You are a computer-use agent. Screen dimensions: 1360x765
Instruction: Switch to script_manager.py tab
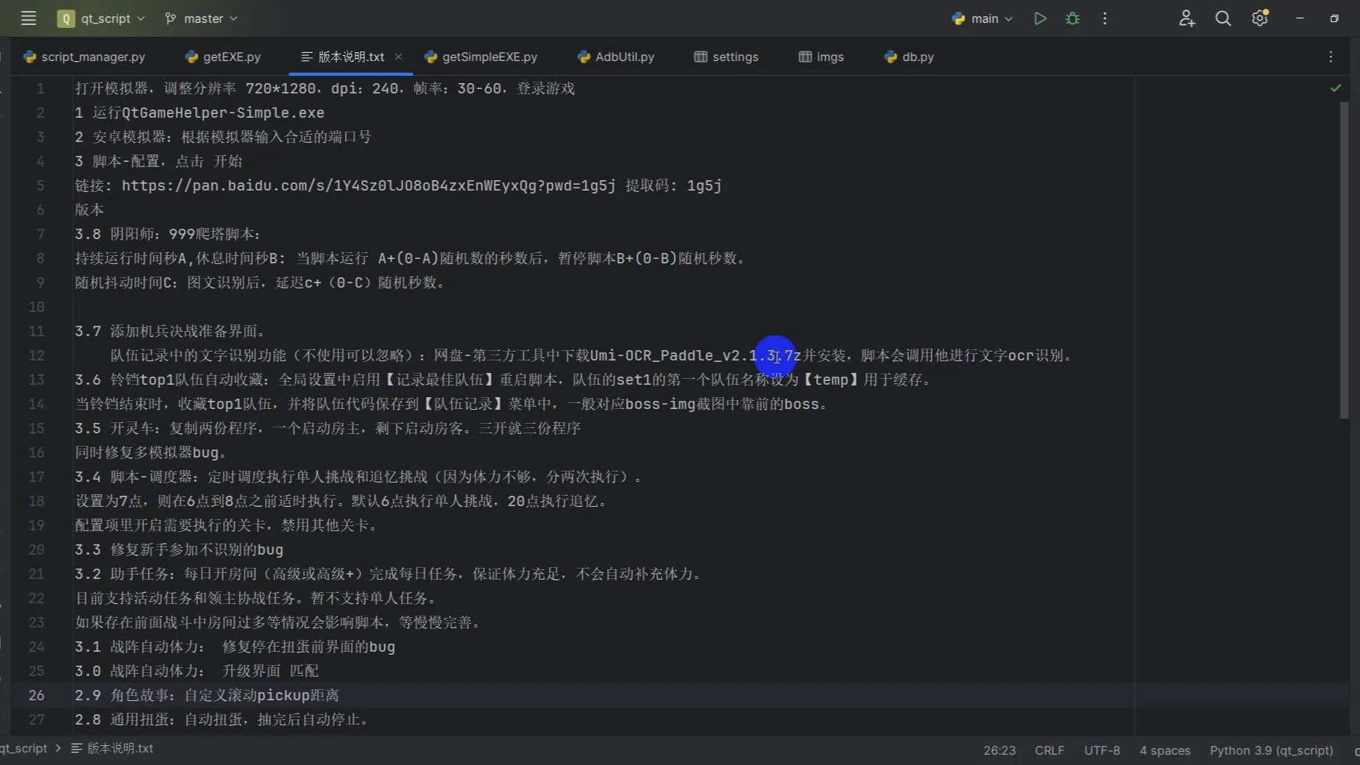click(85, 57)
